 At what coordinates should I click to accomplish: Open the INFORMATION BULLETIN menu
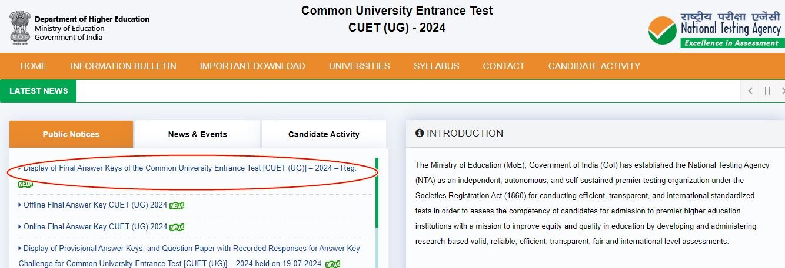[x=123, y=66]
